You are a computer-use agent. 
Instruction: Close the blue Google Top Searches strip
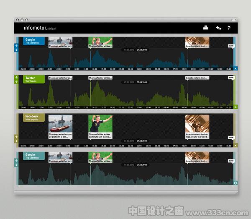pos(235,69)
